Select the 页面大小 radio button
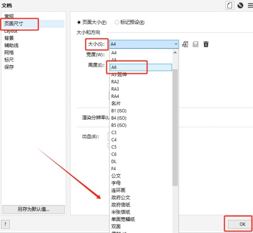The width and height of the screenshot is (253, 233). [79, 22]
